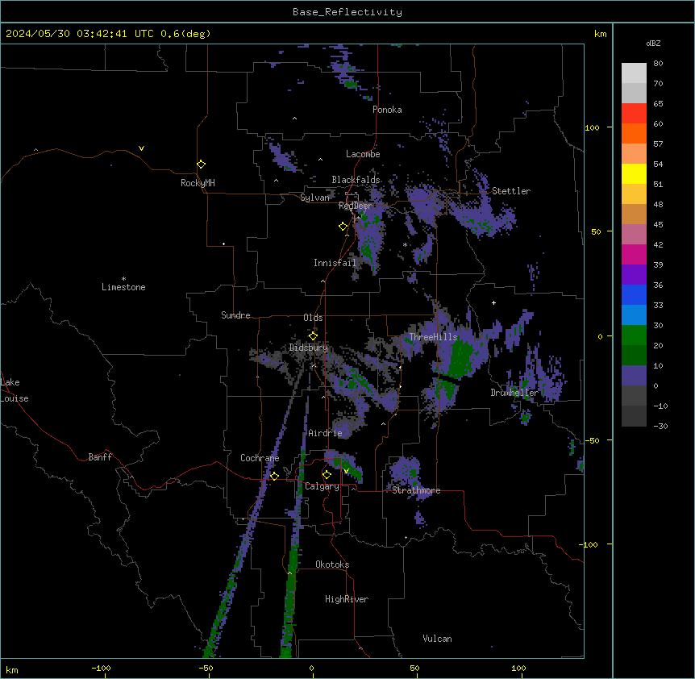Pick the red 65 dBZ color swatch
Screen dimensions: 695x679
click(x=634, y=113)
